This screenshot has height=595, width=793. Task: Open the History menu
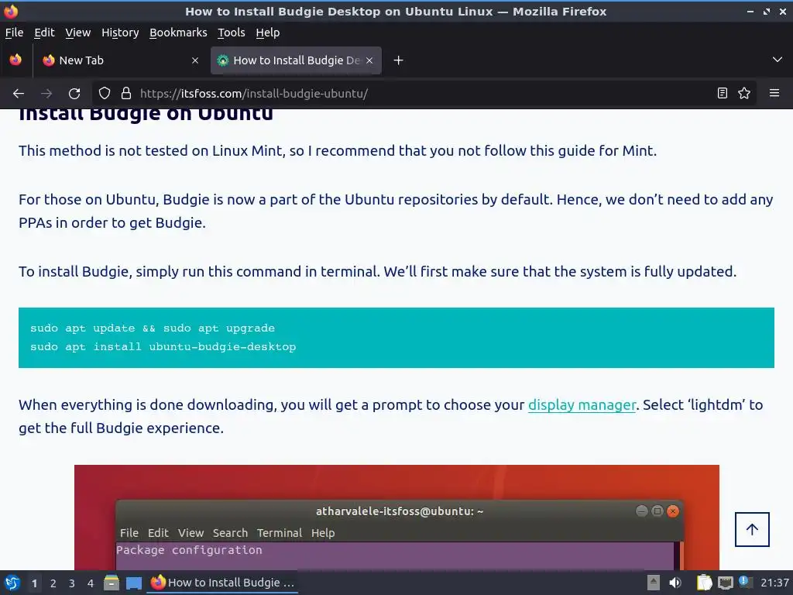(x=120, y=33)
